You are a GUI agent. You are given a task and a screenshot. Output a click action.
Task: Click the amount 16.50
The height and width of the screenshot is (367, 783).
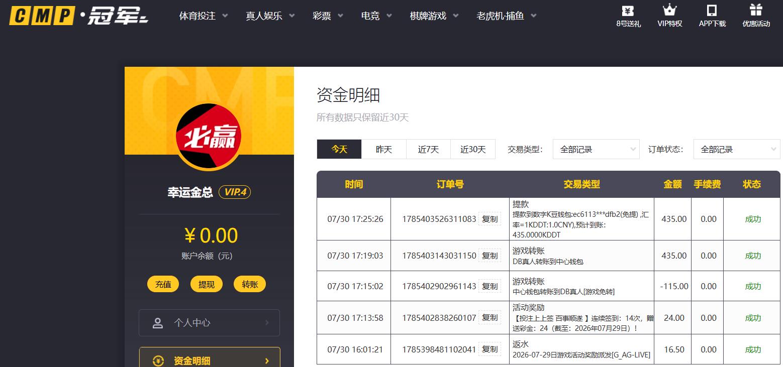[674, 349]
